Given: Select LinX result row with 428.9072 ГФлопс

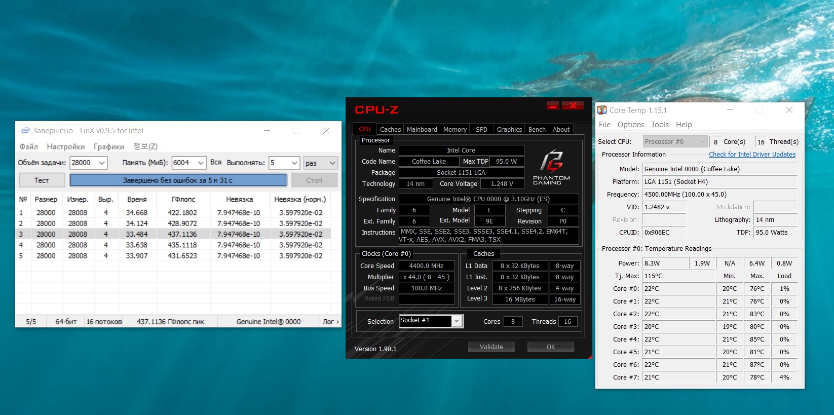Looking at the screenshot, I should pyautogui.click(x=173, y=223).
